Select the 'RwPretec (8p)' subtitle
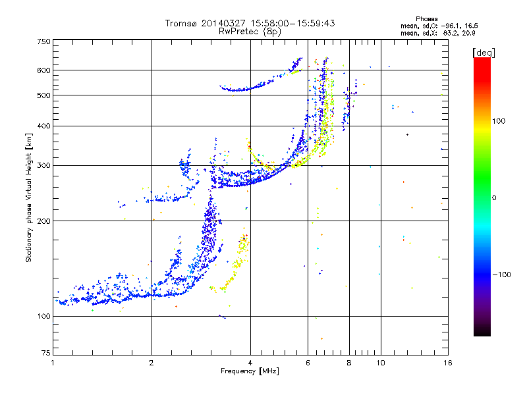 250,32
